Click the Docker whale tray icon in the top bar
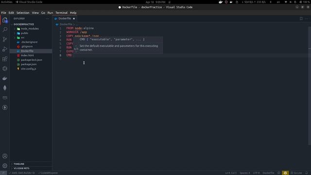Screen dimensions: 311x175 [x=221, y=2]
